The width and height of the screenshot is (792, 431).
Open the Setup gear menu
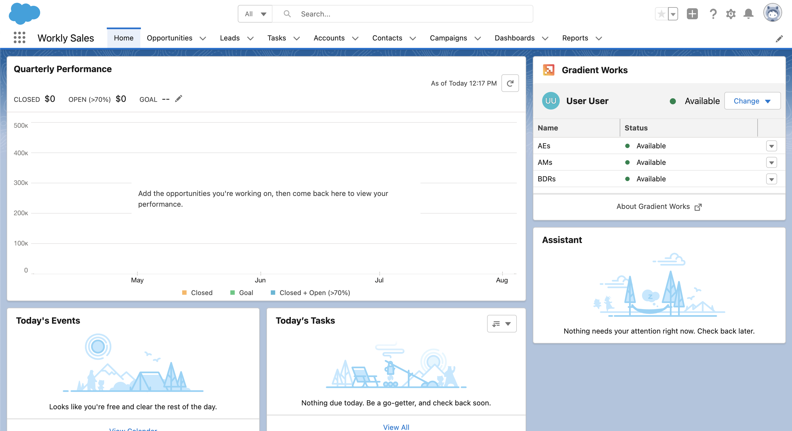click(x=731, y=14)
